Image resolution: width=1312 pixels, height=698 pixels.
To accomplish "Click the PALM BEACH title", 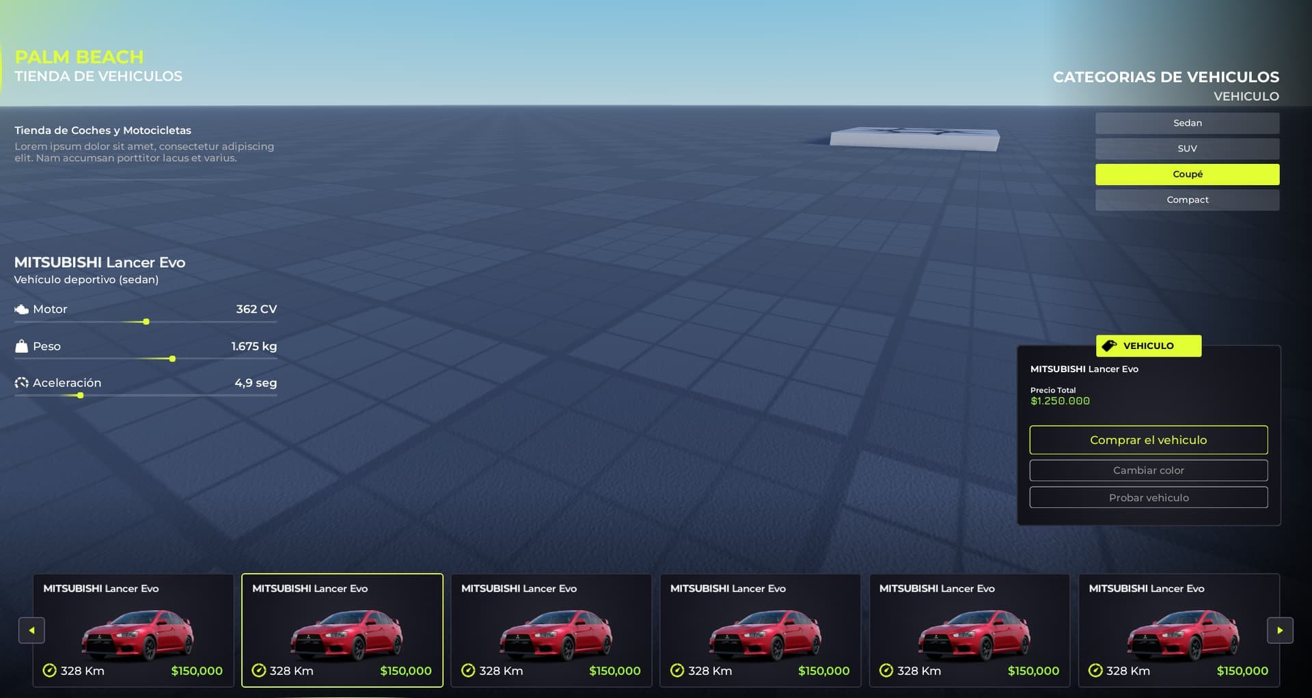I will pyautogui.click(x=79, y=57).
